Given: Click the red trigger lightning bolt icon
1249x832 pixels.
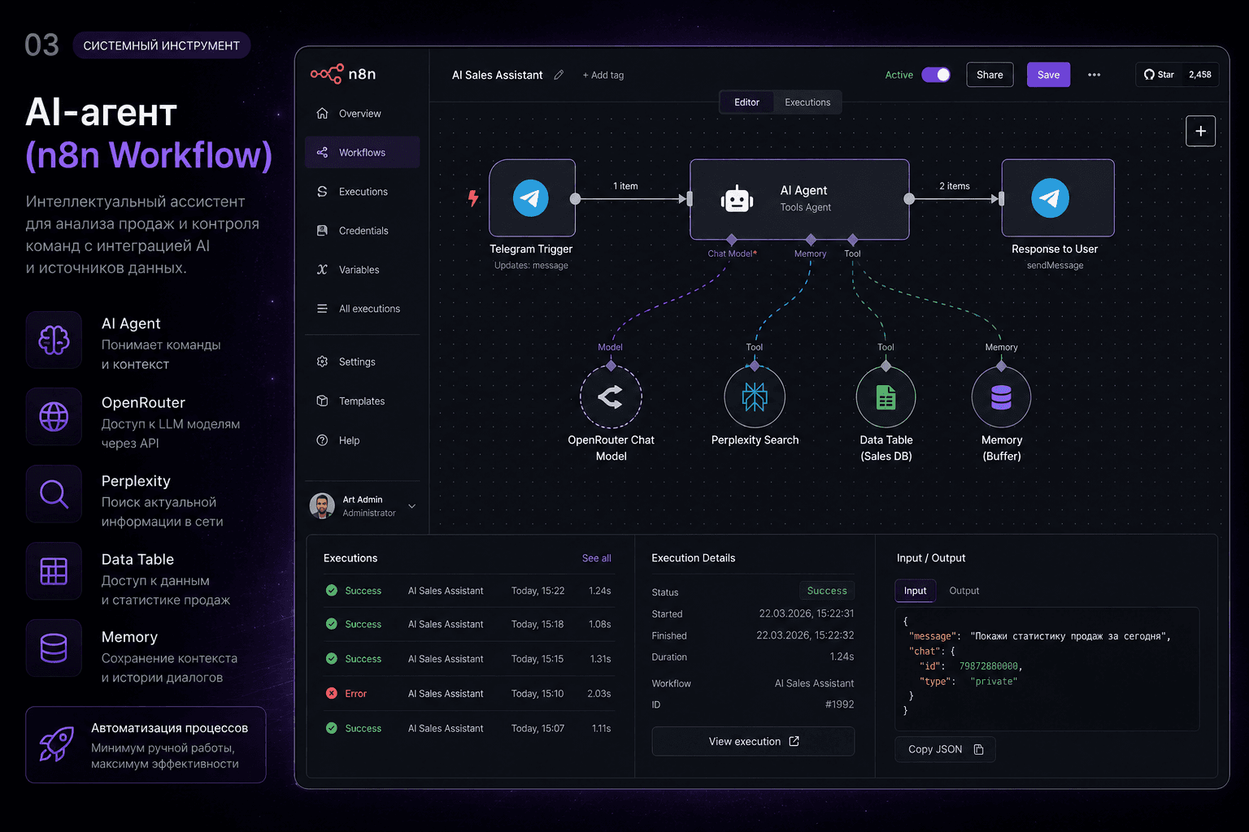Looking at the screenshot, I should 473,198.
